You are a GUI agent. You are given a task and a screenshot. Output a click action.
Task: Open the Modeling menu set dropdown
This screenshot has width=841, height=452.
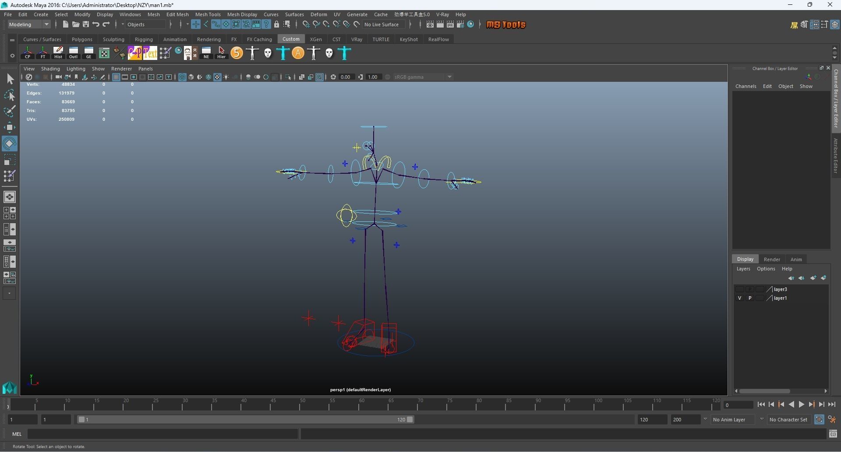[29, 25]
